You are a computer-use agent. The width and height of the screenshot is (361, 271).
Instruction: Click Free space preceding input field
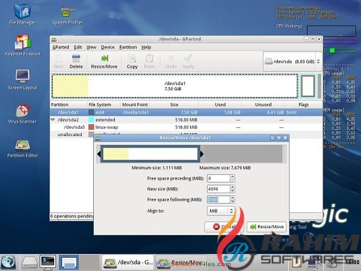click(x=218, y=178)
